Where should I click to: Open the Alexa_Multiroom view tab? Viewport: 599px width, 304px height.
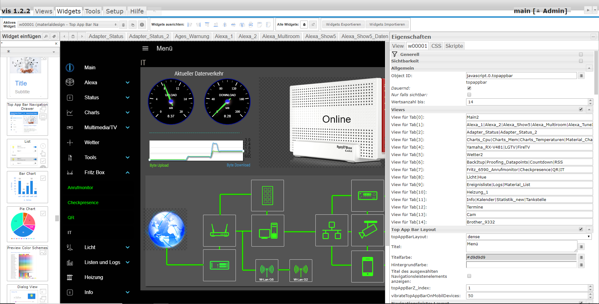(x=281, y=36)
